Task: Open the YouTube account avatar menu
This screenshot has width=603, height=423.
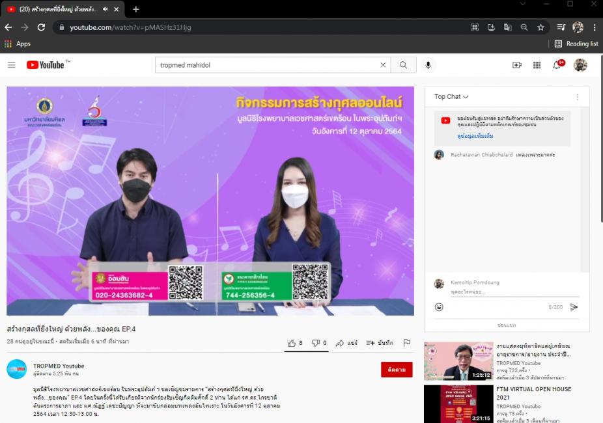Action: (580, 65)
